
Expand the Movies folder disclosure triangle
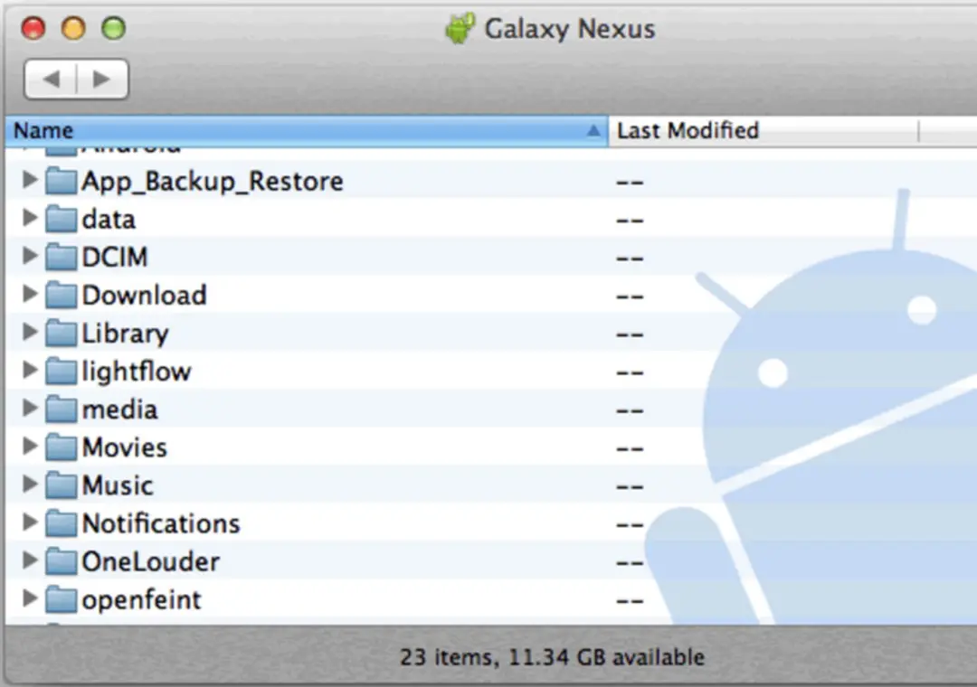click(x=29, y=446)
